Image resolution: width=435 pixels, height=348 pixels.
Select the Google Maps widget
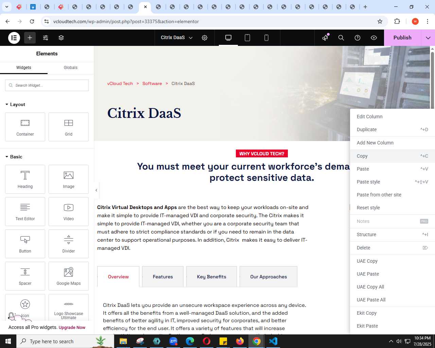point(69,276)
